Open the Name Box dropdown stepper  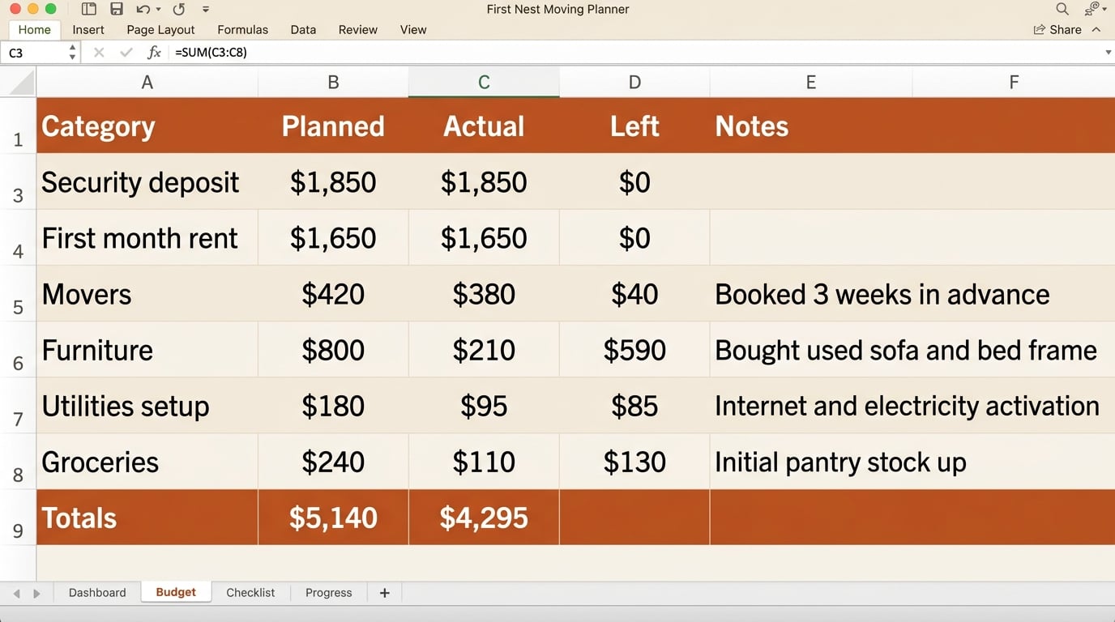[72, 53]
